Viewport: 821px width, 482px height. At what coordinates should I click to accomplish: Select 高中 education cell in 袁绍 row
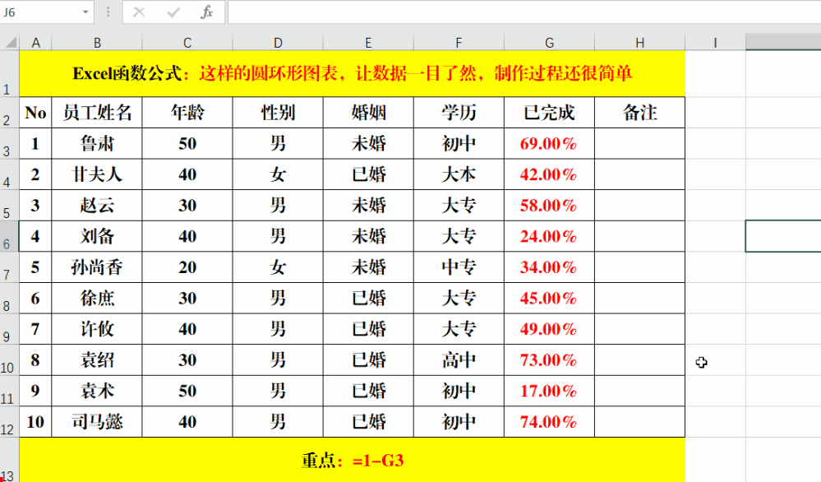point(459,360)
